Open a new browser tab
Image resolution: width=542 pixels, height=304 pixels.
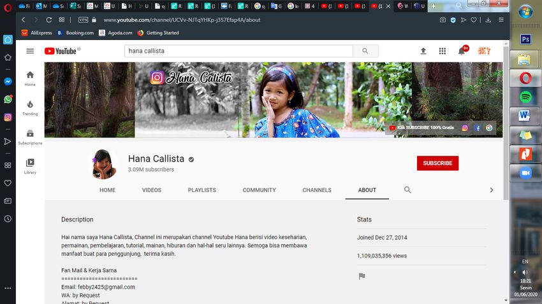click(x=433, y=6)
